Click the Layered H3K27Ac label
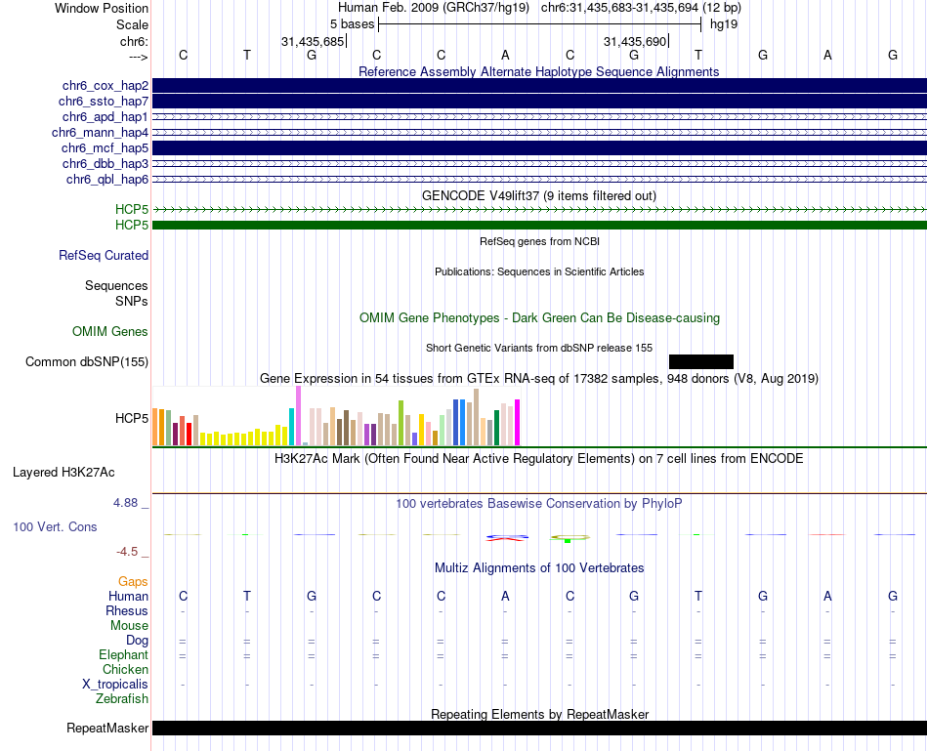Screen dimensions: 928x751 coord(63,473)
